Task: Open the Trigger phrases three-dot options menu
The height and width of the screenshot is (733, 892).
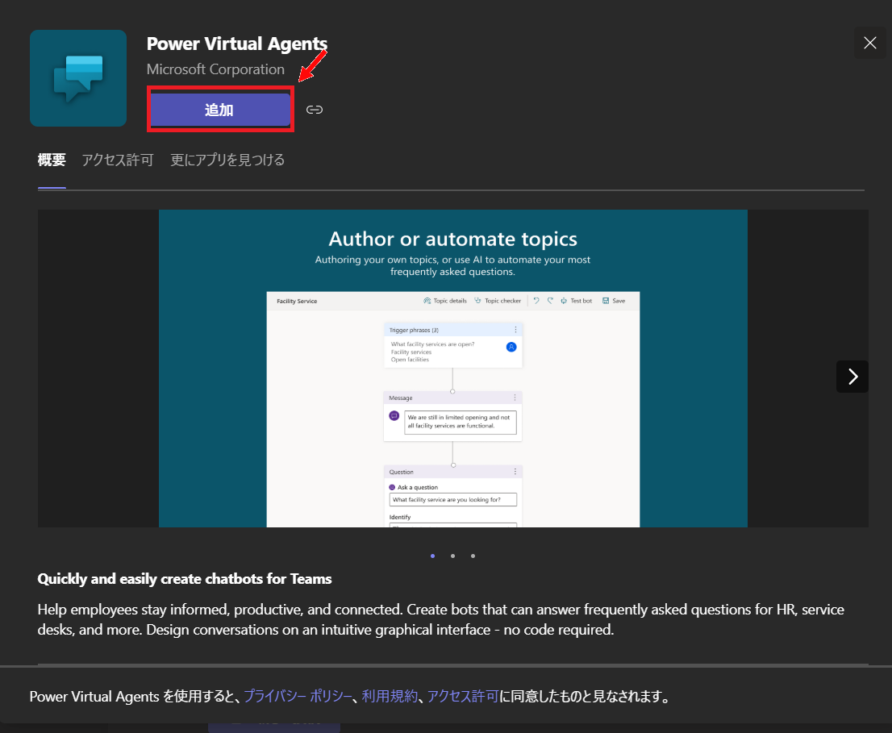Action: click(x=516, y=328)
